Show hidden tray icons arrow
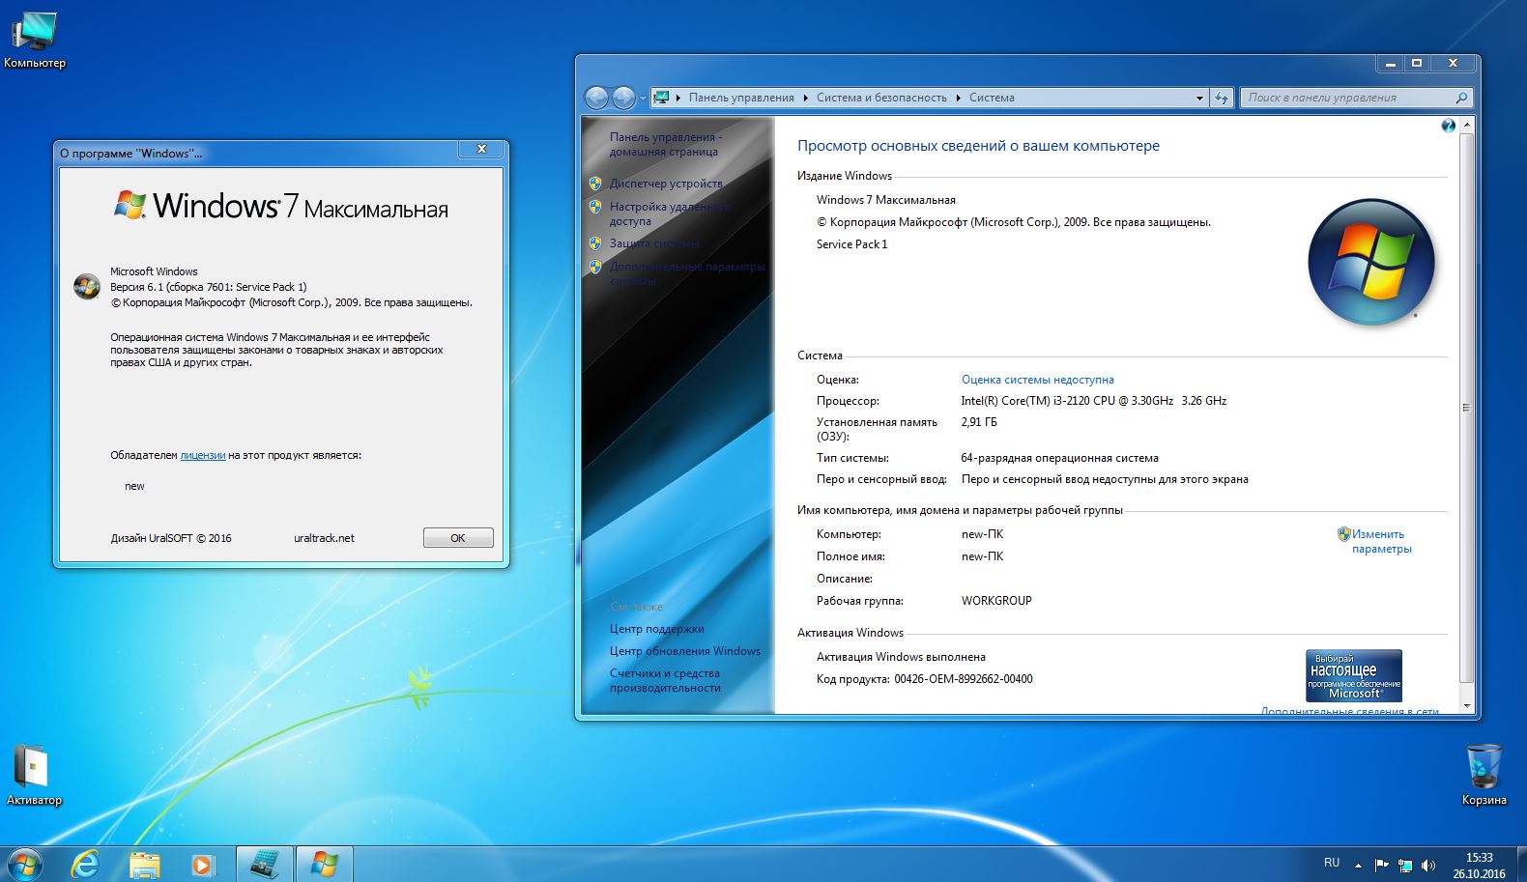This screenshot has width=1527, height=882. click(x=1358, y=866)
